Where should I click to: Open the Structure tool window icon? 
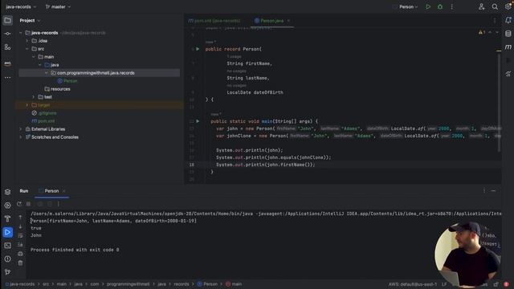coord(7,47)
